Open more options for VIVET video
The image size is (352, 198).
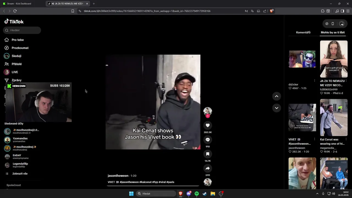(x=315, y=139)
